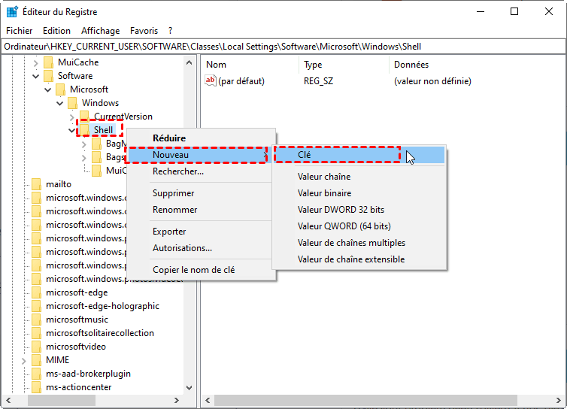Image resolution: width=567 pixels, height=409 pixels.
Task: Click the mailto folder icon
Action: [x=36, y=184]
